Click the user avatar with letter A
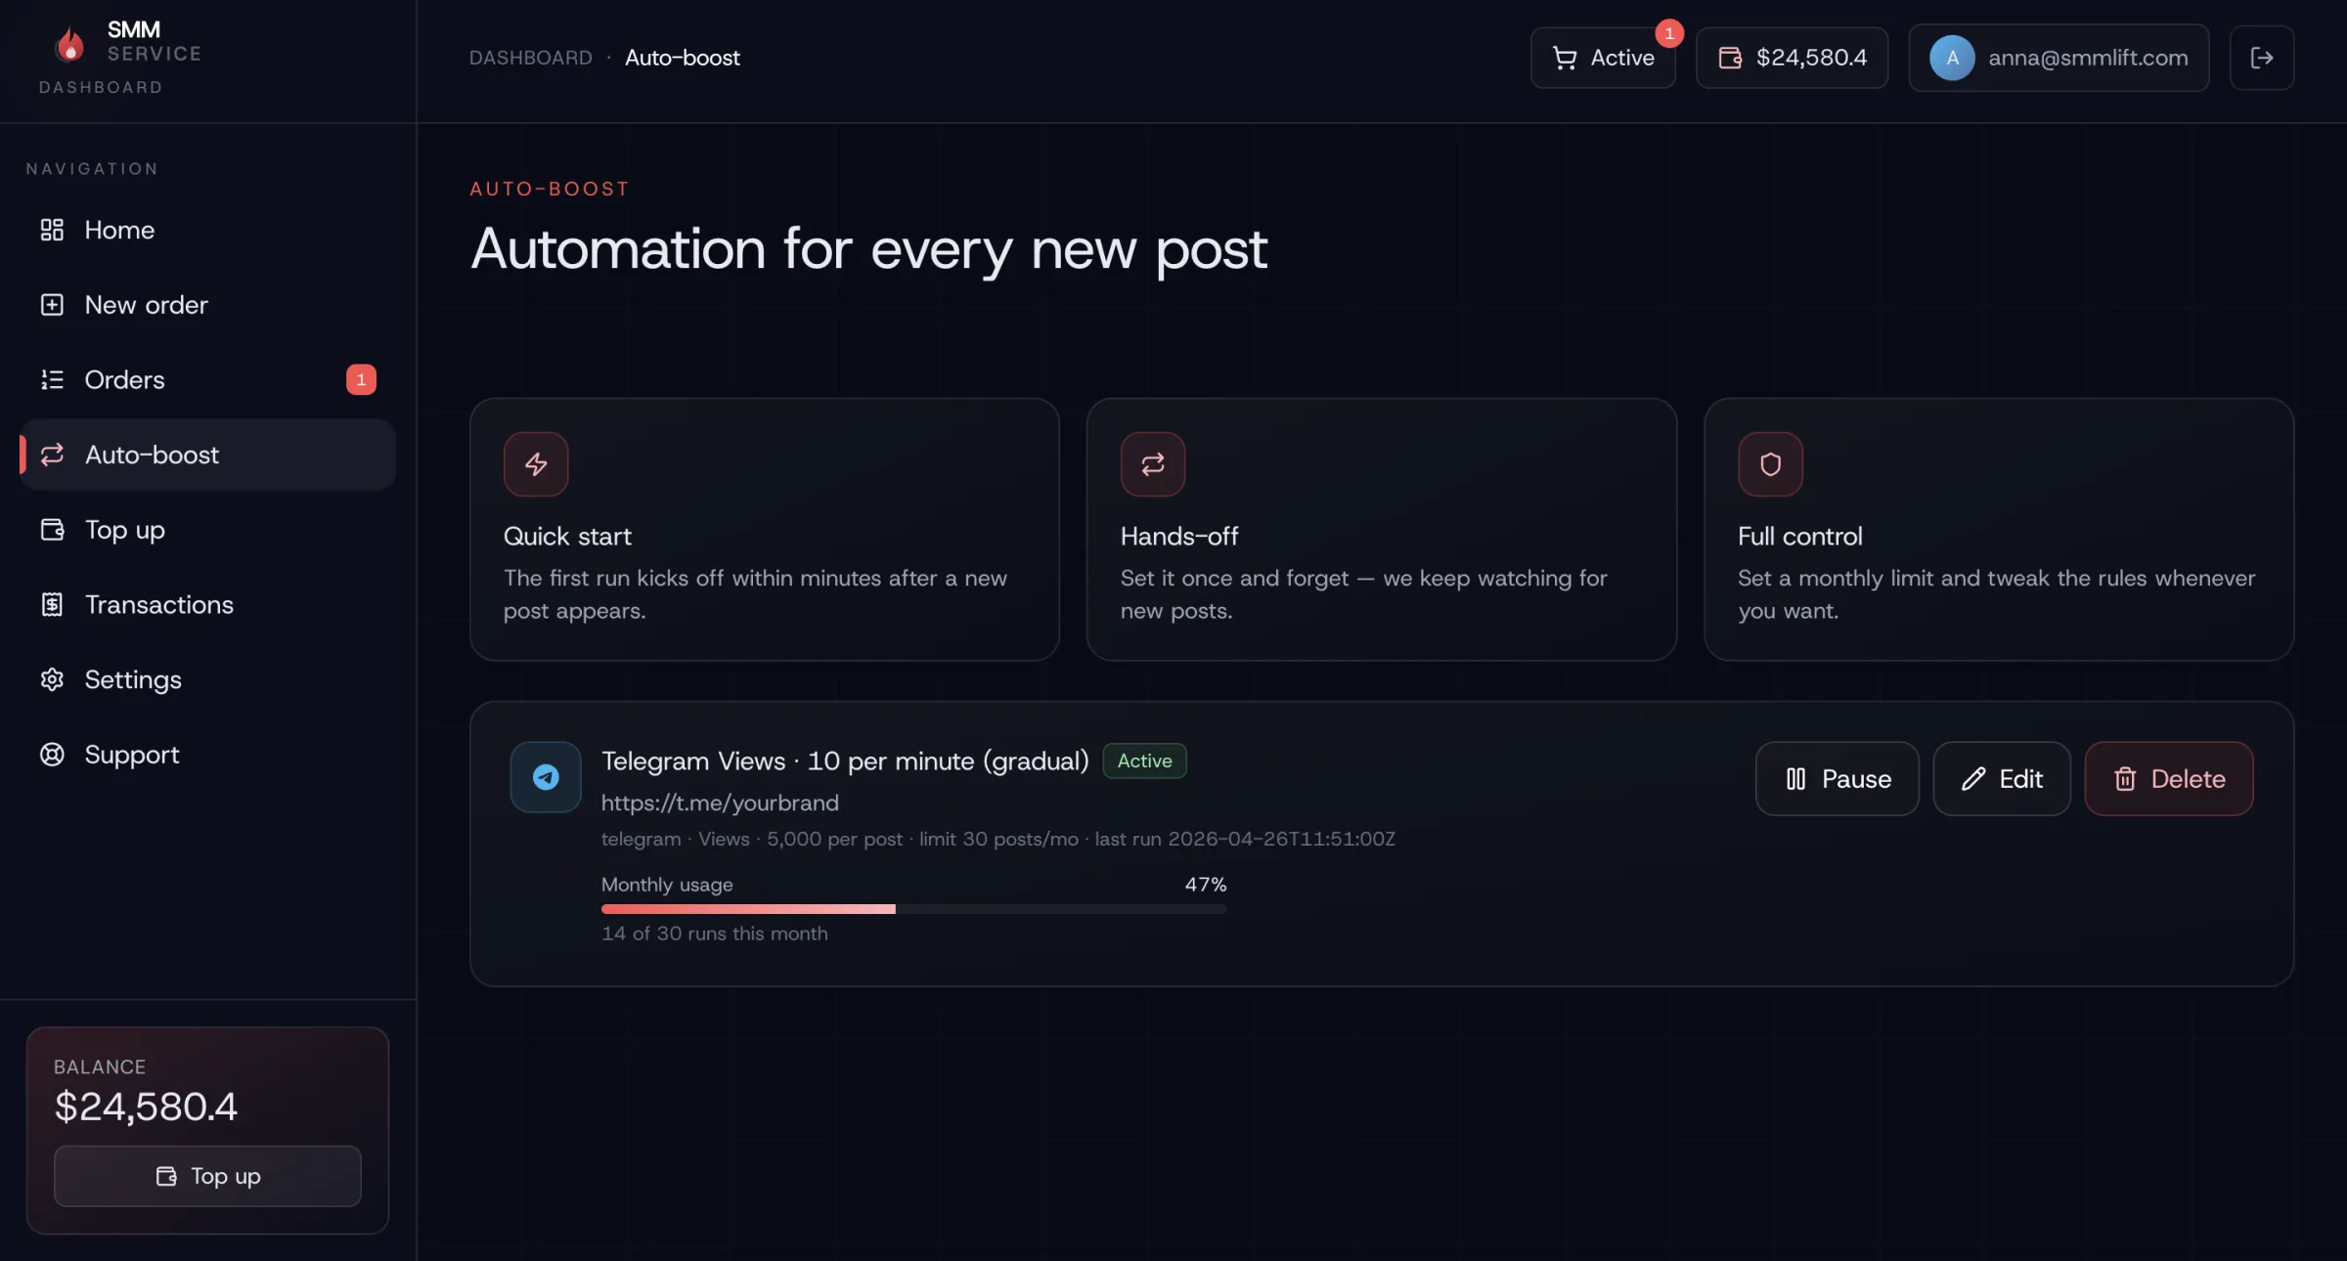This screenshot has height=1261, width=2347. point(1952,58)
